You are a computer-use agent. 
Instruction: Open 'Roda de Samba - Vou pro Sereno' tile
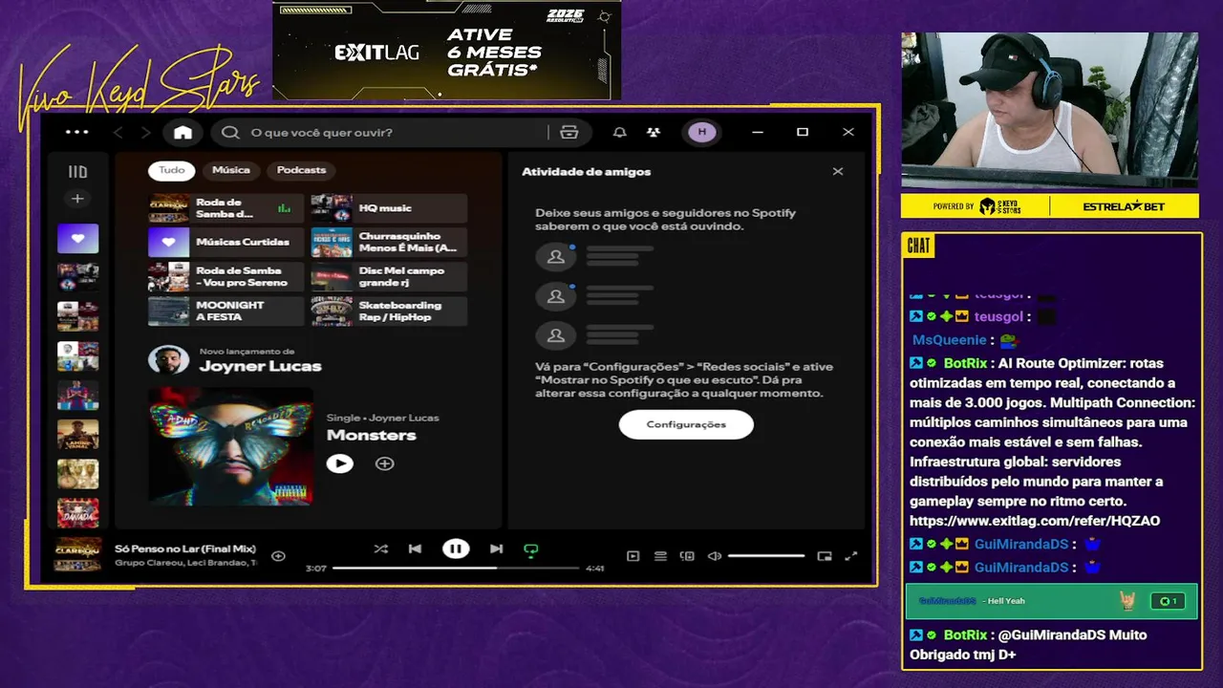coord(225,277)
